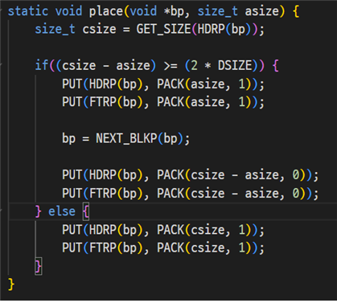Click the 'else' keyword
This screenshot has height=303, width=337.
click(62, 211)
